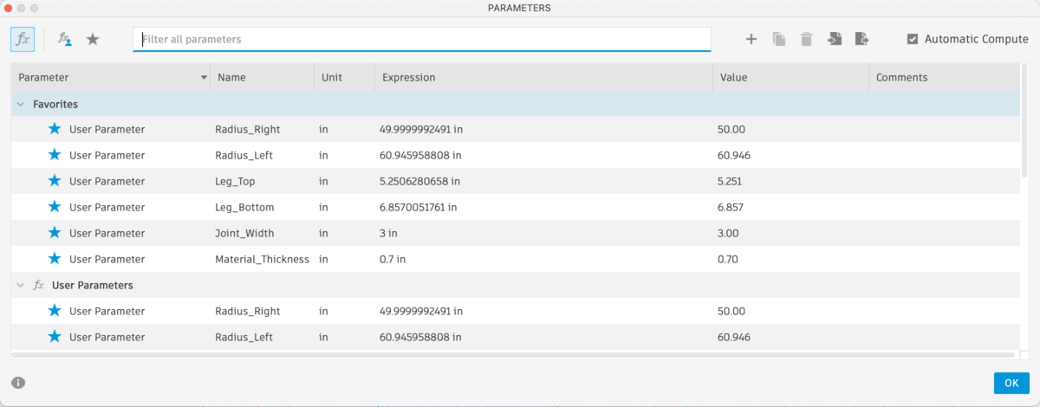The image size is (1040, 407).
Task: Toggle Radius_Left star under User Parameters group
Action: click(55, 337)
